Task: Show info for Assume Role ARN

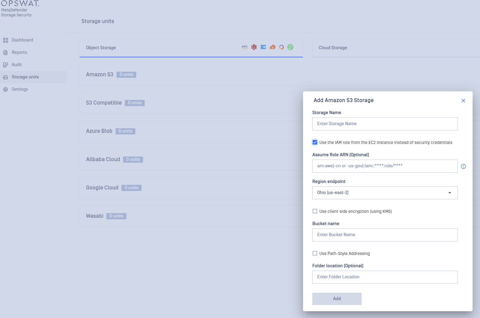Action: [x=463, y=166]
